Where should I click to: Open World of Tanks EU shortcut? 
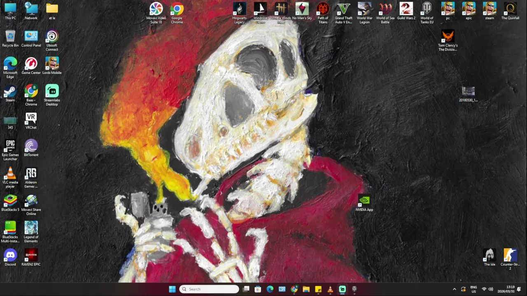pyautogui.click(x=427, y=13)
